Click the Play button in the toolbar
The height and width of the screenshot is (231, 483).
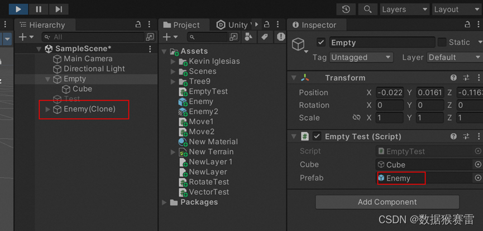coord(18,9)
